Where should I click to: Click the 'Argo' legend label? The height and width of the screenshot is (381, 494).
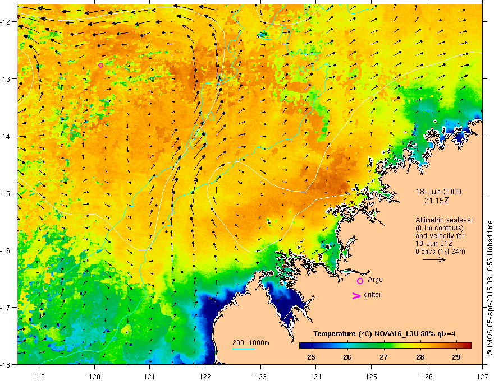click(375, 280)
